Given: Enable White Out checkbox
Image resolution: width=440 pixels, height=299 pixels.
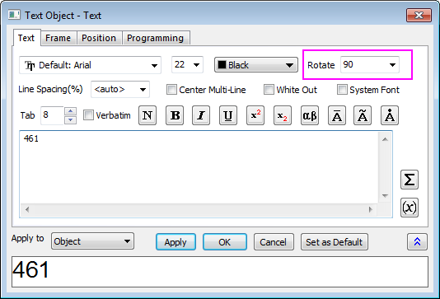Looking at the screenshot, I should point(269,90).
